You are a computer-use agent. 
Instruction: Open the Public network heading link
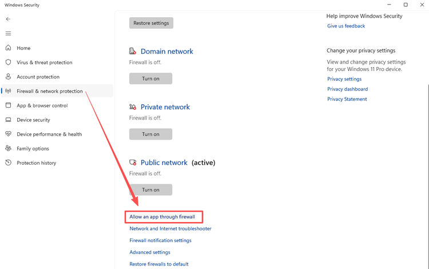164,163
